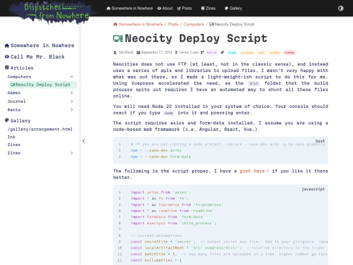Click the Zines navbar book icon
353x265 pixels.
(203, 9)
